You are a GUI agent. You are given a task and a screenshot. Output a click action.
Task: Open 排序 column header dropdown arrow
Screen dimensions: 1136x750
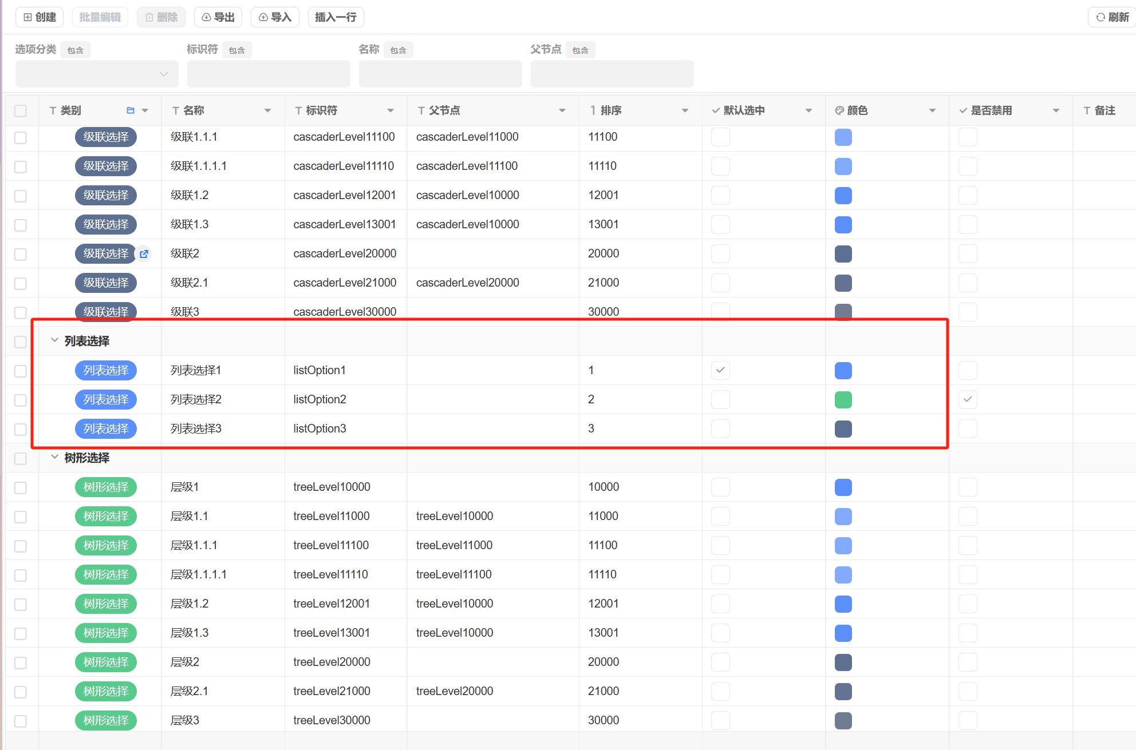pyautogui.click(x=685, y=110)
